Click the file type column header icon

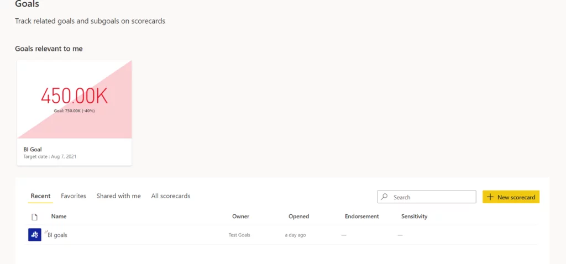click(34, 217)
